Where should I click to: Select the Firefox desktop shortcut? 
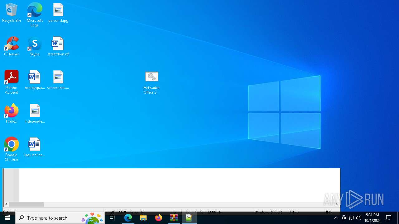[x=12, y=114]
